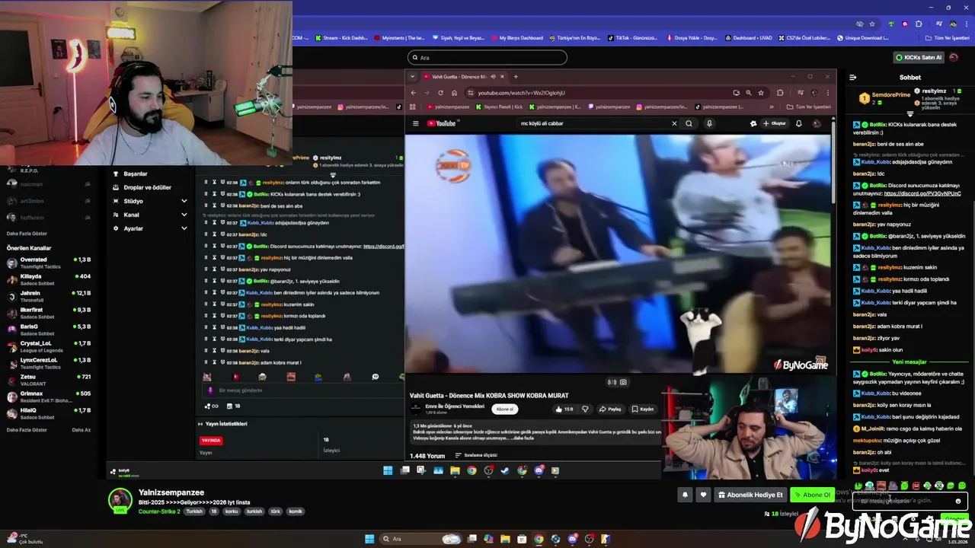Expand the 'Ayarlar' menu section
Image resolution: width=975 pixels, height=548 pixels.
pyautogui.click(x=150, y=228)
